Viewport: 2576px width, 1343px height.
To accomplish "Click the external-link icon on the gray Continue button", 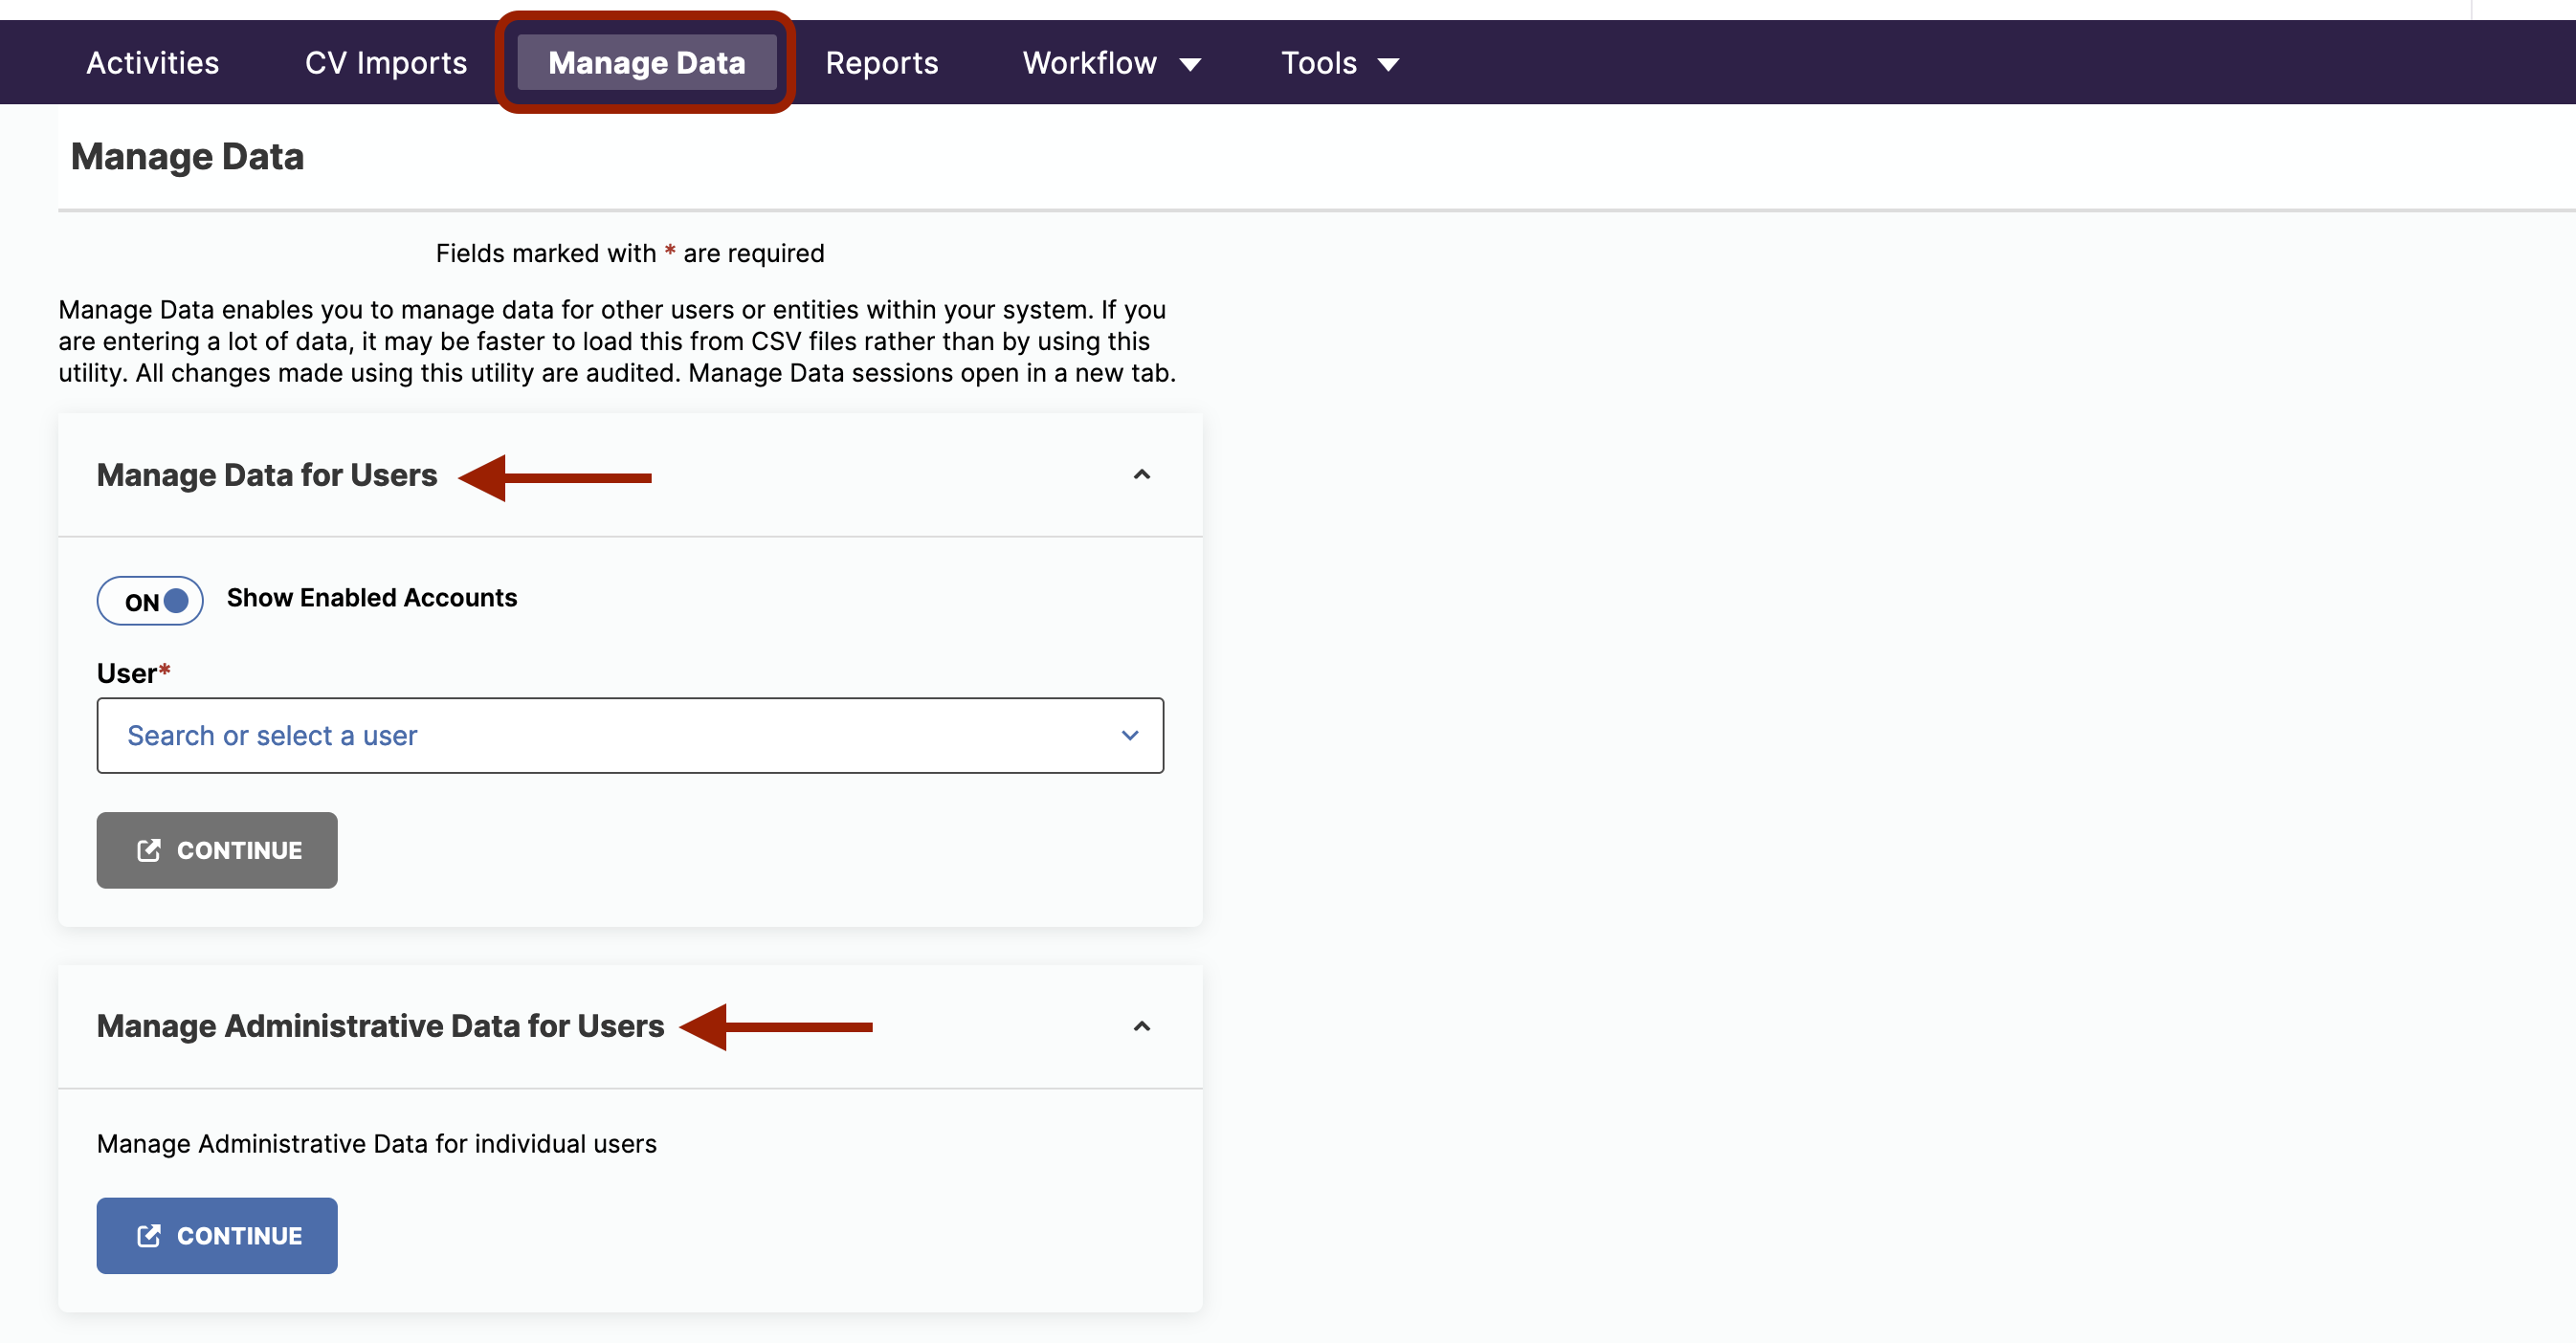I will pos(149,850).
